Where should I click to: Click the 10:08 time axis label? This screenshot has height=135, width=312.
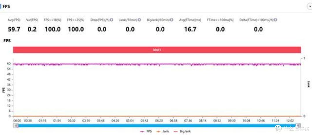pos(246,121)
